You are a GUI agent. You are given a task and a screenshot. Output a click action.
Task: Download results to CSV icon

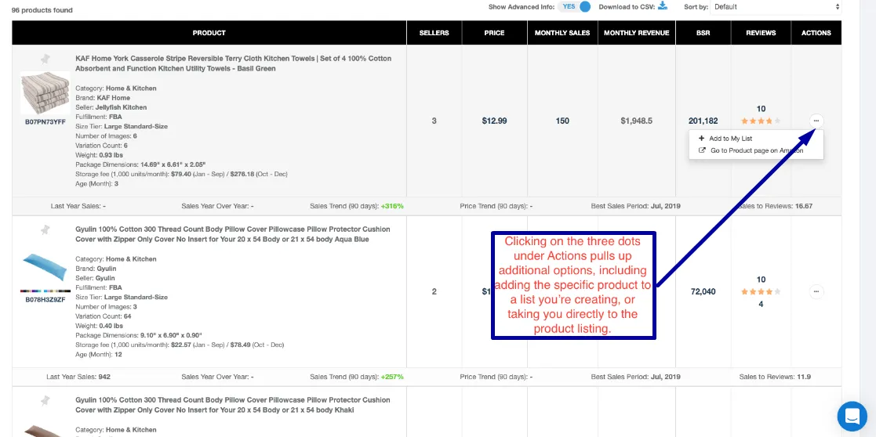[663, 5]
